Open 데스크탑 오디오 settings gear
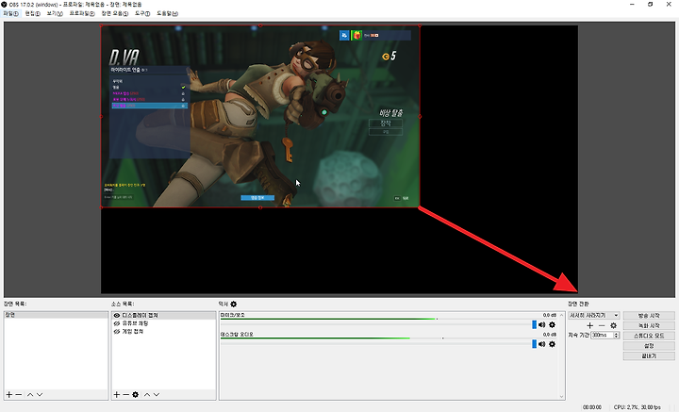The width and height of the screenshot is (679, 412). [552, 344]
